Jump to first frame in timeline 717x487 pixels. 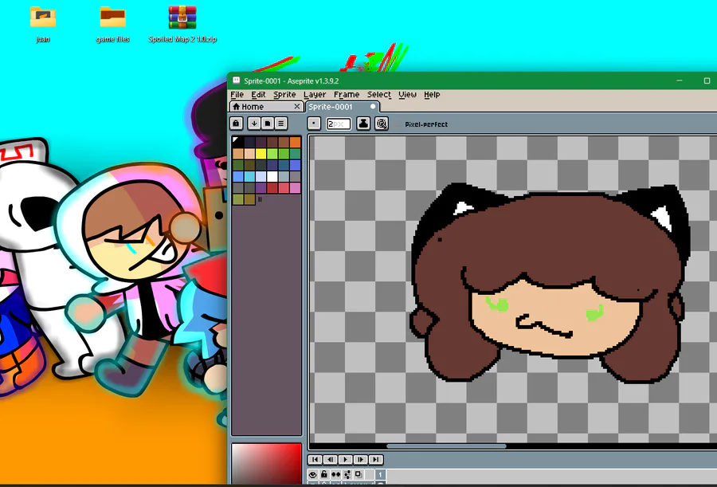315,459
